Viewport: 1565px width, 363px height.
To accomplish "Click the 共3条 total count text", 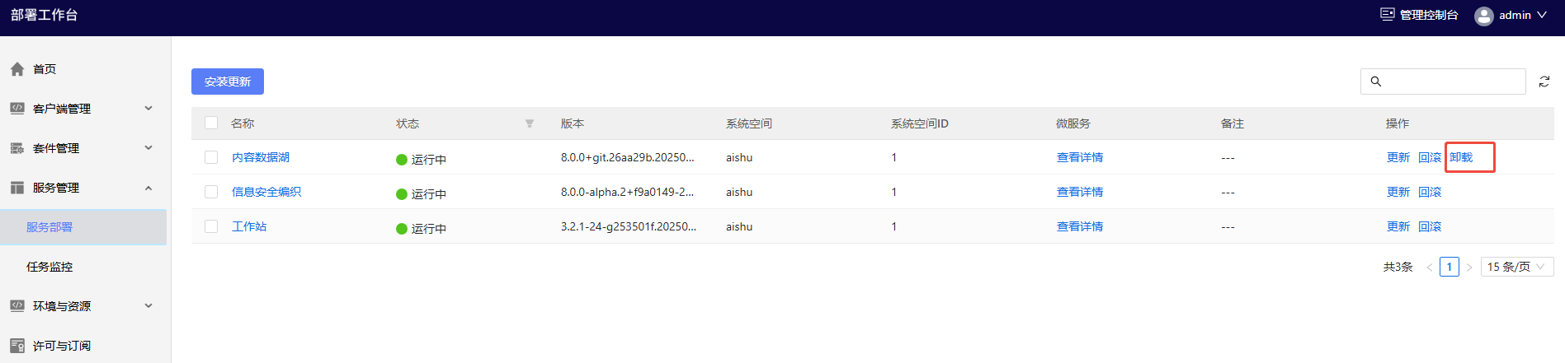I will [1398, 267].
